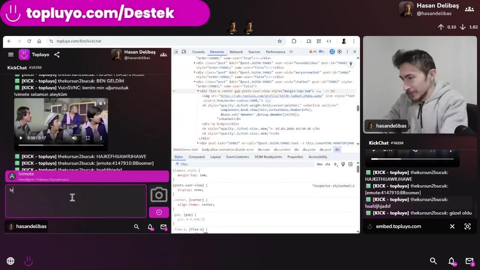Click the chat message input field
The width and height of the screenshot is (480, 270).
pos(76,201)
